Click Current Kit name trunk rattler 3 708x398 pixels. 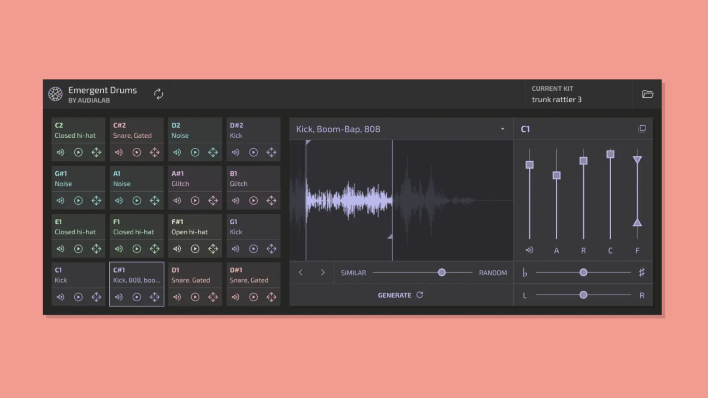(x=557, y=99)
